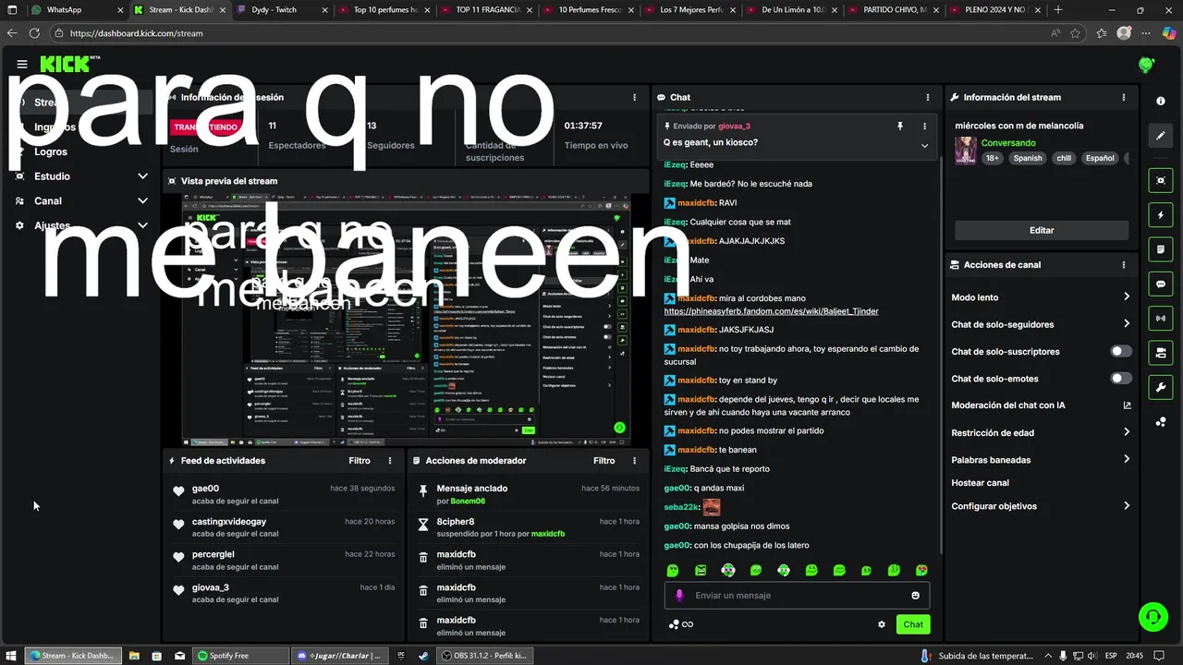Switch to the WhatsApp browser tab
The image size is (1183, 665).
(76, 9)
